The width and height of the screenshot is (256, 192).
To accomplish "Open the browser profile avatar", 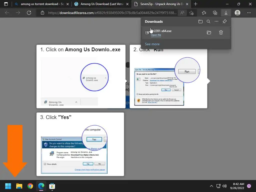I will click(237, 13).
